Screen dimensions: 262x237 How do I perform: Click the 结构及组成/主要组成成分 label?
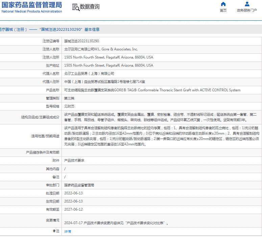point(40,117)
